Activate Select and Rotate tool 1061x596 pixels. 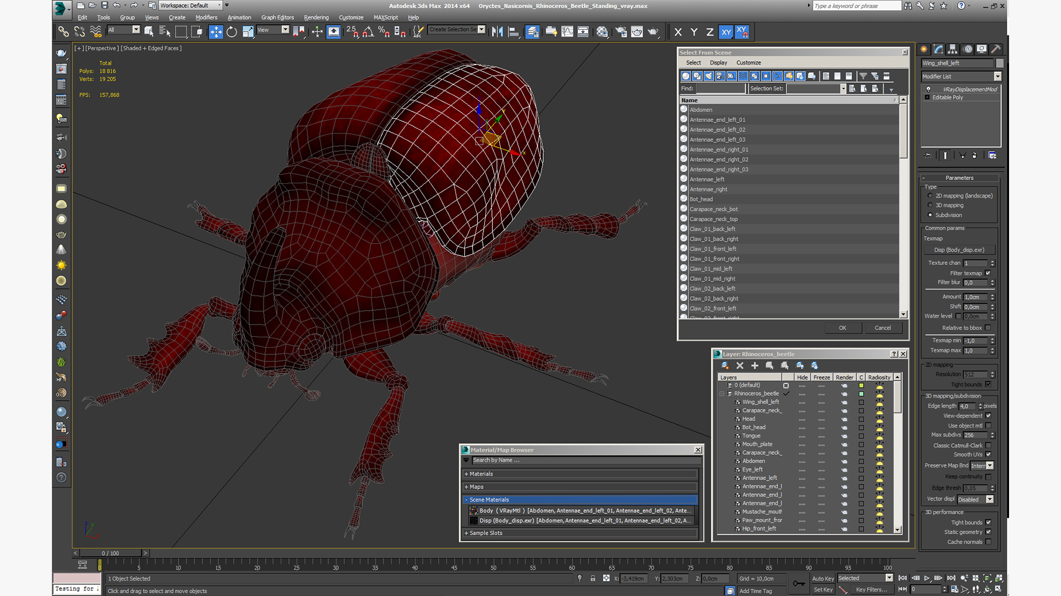click(x=232, y=31)
